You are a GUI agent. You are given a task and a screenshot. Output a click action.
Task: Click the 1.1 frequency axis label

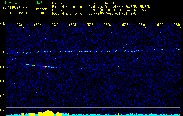tap(3, 38)
